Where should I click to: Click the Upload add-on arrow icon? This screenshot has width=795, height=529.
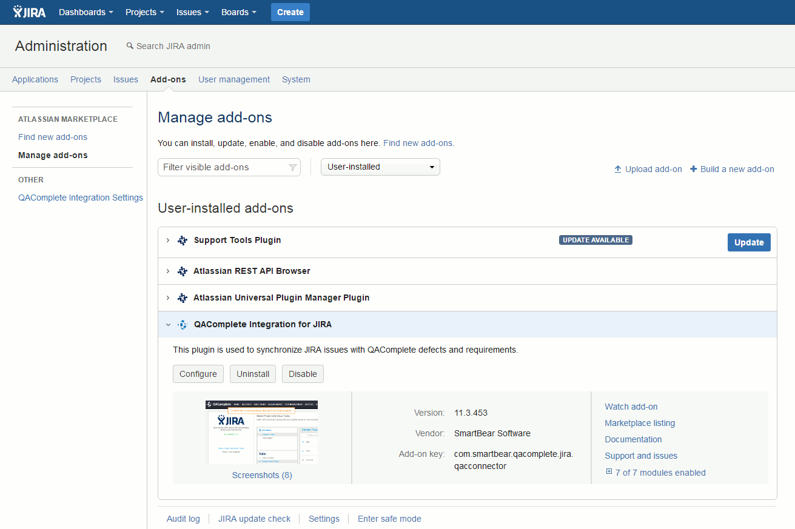pos(618,169)
